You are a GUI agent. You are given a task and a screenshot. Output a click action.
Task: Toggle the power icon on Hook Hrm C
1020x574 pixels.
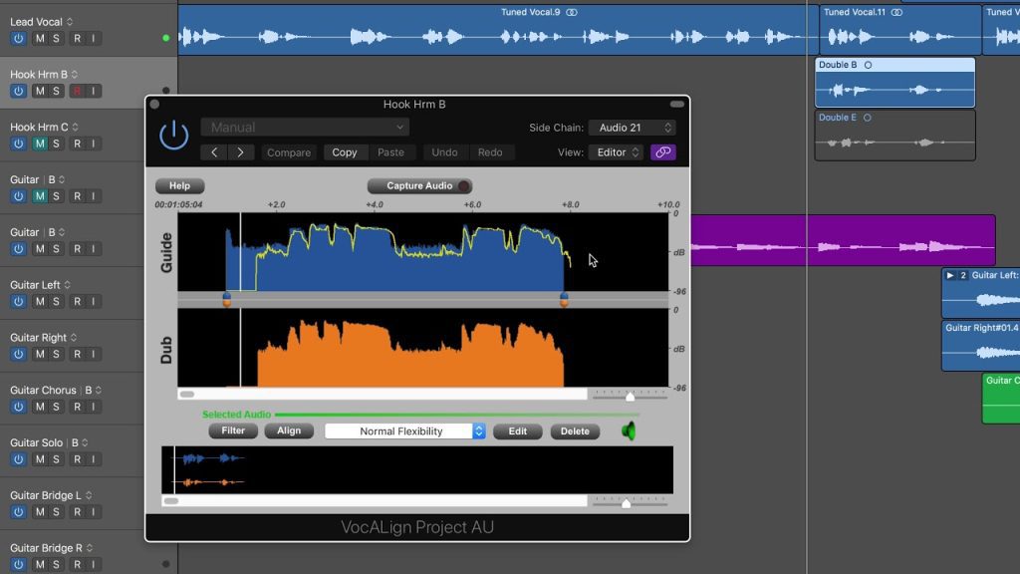point(18,143)
